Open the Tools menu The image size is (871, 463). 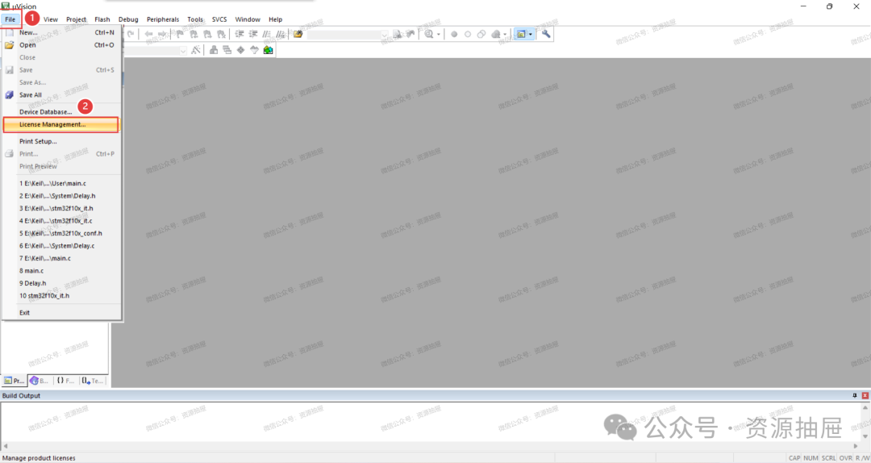click(195, 19)
